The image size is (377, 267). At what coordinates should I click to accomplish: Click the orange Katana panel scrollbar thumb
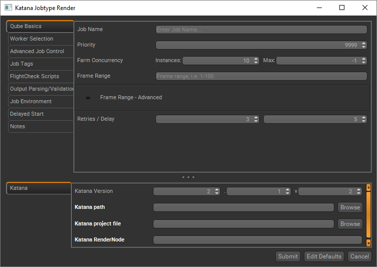(368, 214)
